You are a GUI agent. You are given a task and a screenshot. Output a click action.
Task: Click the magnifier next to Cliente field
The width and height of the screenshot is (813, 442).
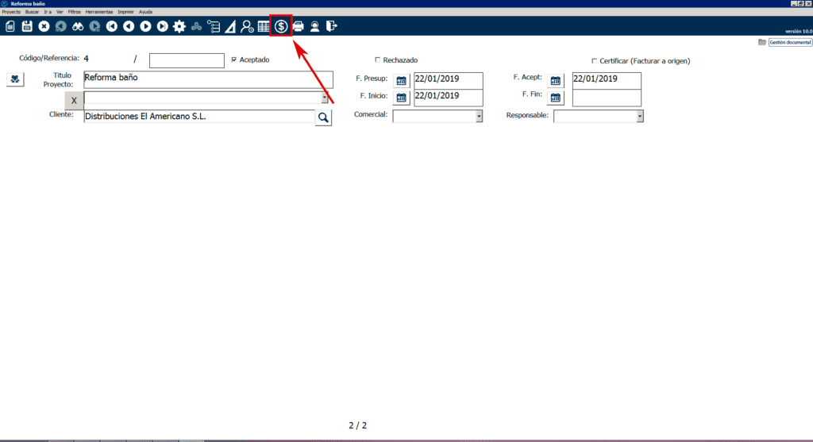323,117
